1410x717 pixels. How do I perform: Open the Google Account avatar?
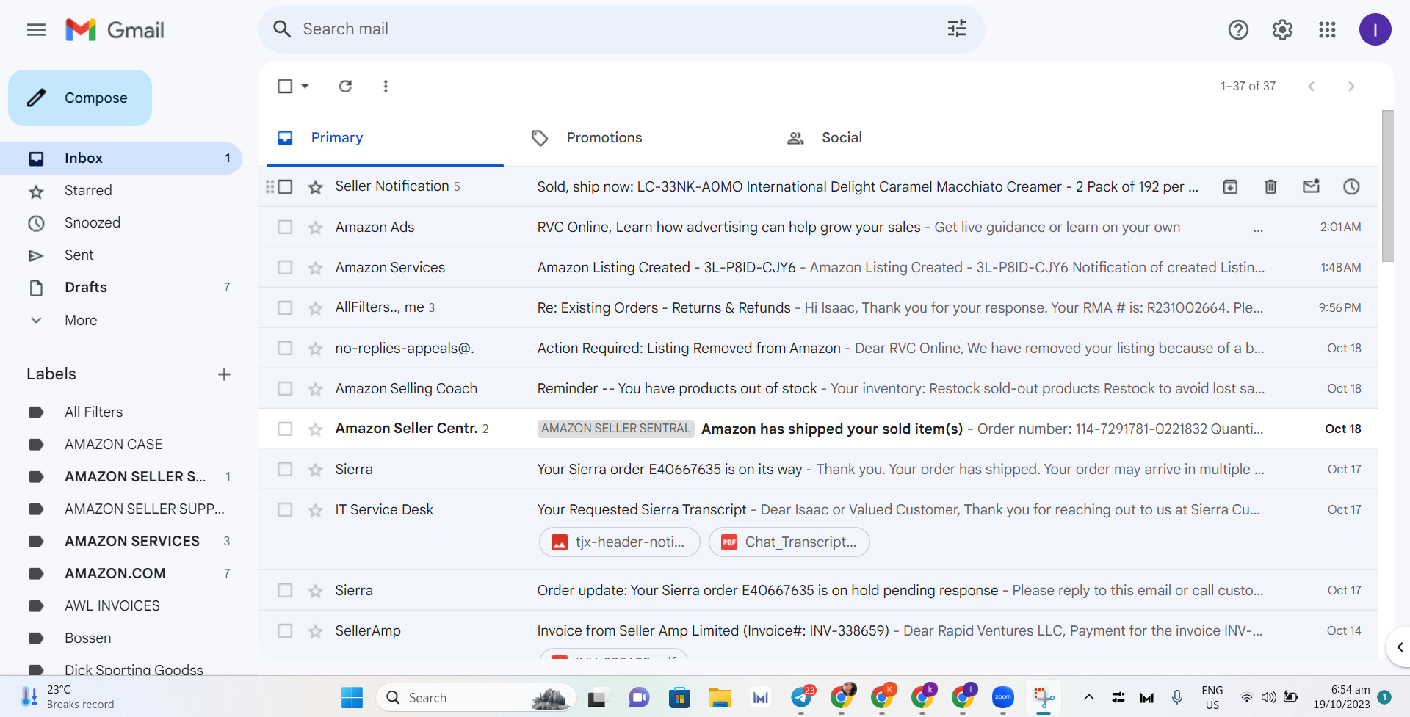pyautogui.click(x=1375, y=29)
